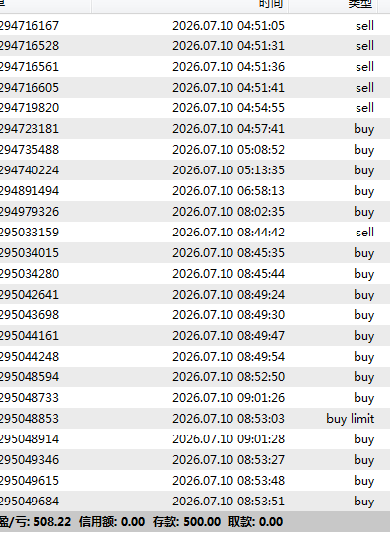Select order 295048733 at 09:01:26
This screenshot has height=535, width=390.
[x=195, y=397]
